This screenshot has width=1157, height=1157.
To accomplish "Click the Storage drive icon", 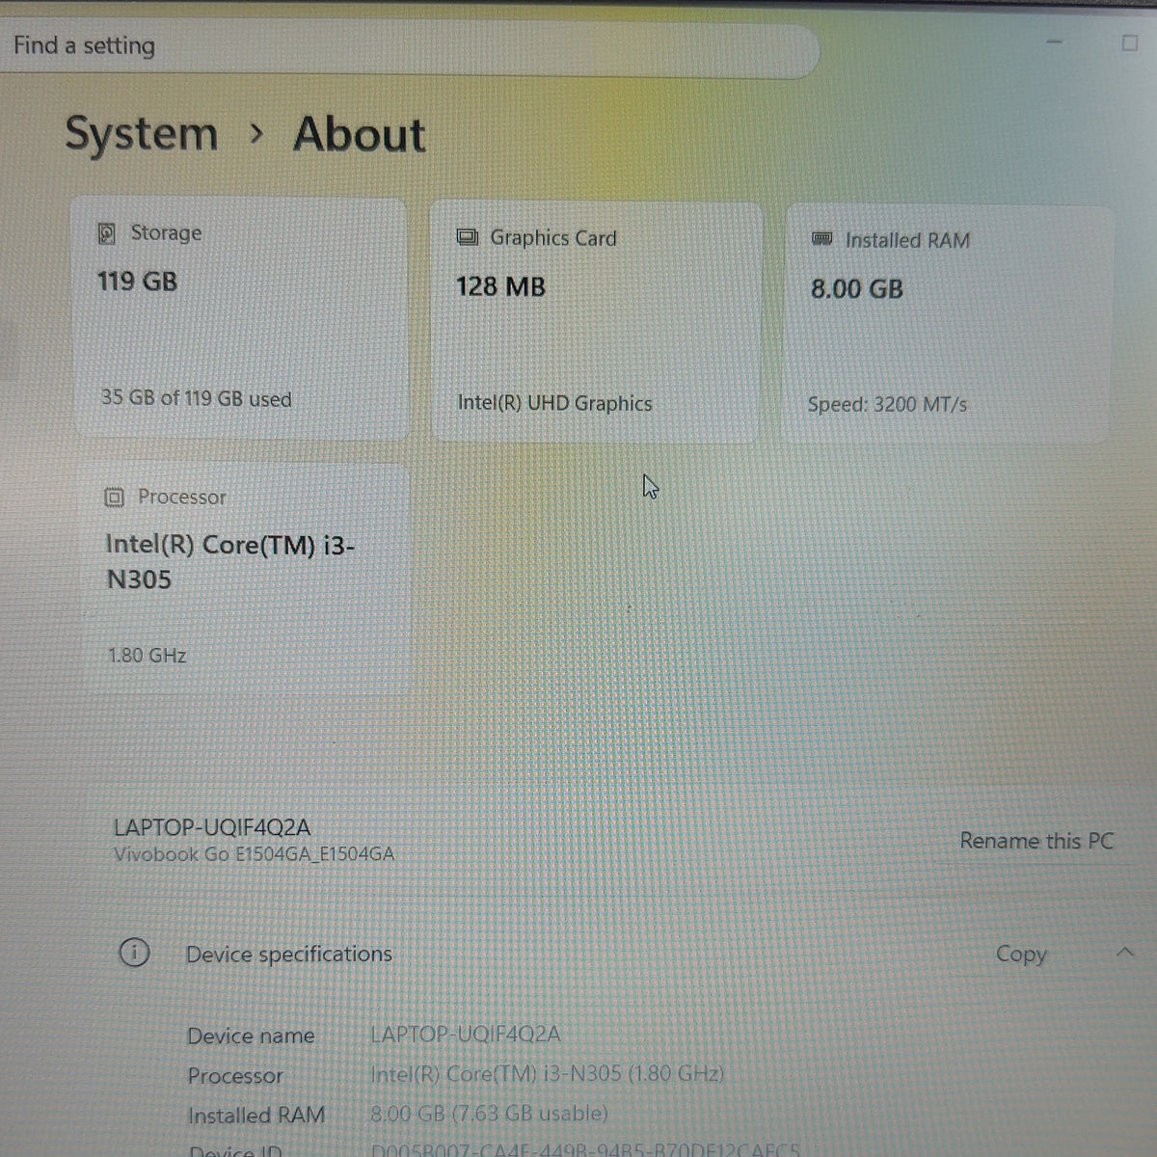I will (107, 233).
